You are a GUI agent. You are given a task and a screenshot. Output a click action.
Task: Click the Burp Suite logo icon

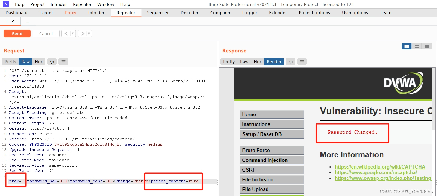(6, 4)
